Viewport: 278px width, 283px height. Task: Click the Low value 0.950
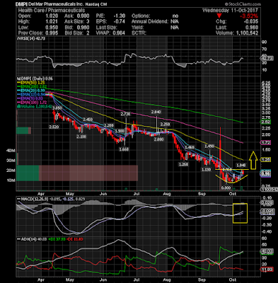[x=52, y=28]
